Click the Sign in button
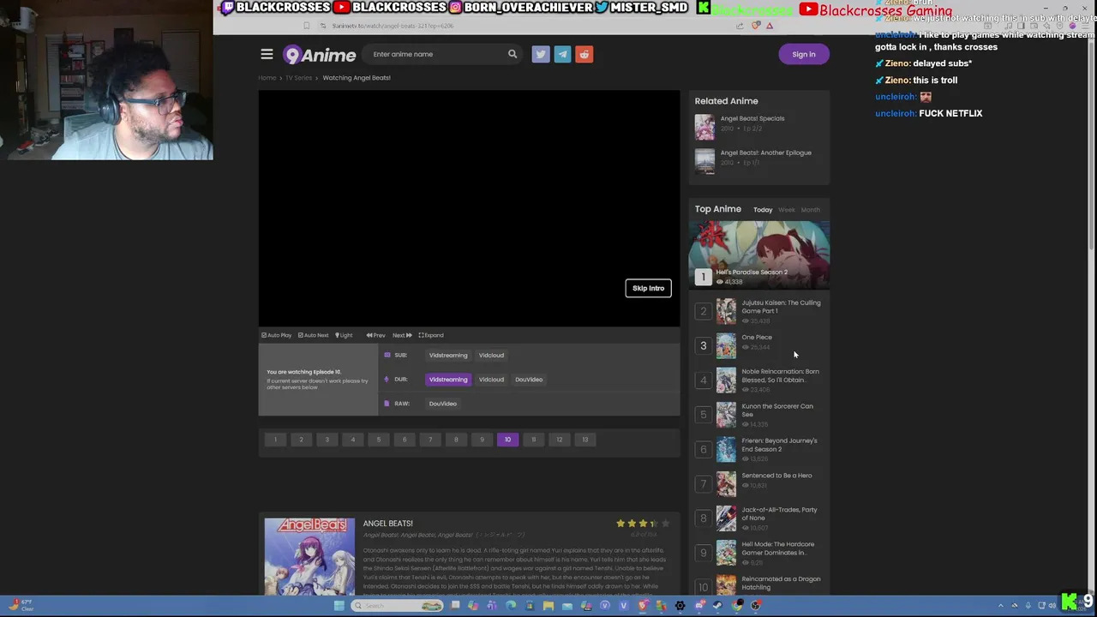 [x=804, y=54]
